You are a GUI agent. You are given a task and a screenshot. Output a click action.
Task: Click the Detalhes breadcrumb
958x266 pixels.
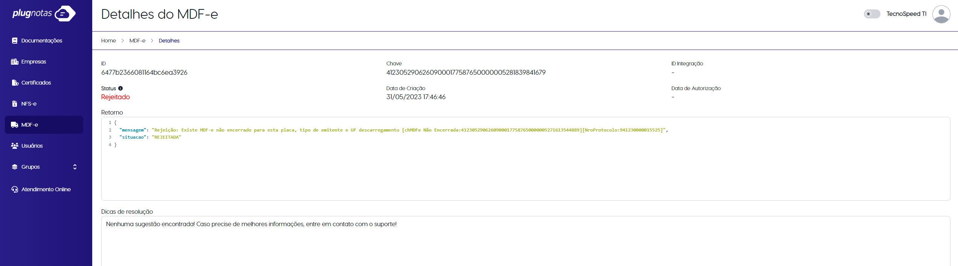[x=169, y=41]
